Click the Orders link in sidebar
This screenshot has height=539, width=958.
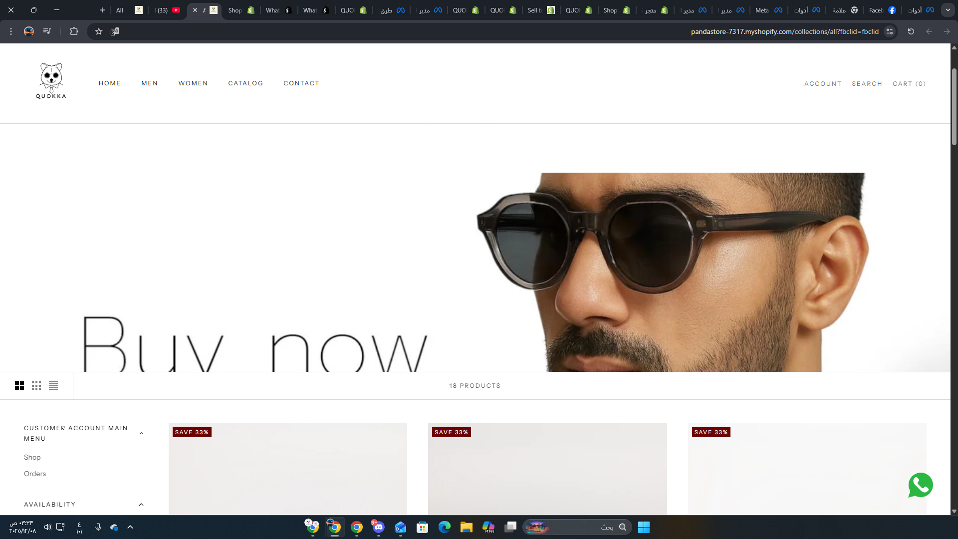[x=35, y=474]
